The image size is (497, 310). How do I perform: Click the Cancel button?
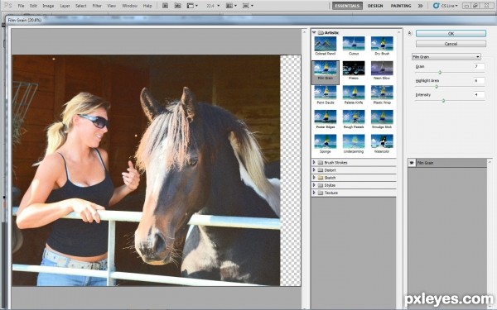point(451,44)
